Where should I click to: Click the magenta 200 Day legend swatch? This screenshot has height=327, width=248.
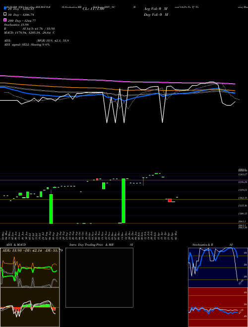[5, 20]
